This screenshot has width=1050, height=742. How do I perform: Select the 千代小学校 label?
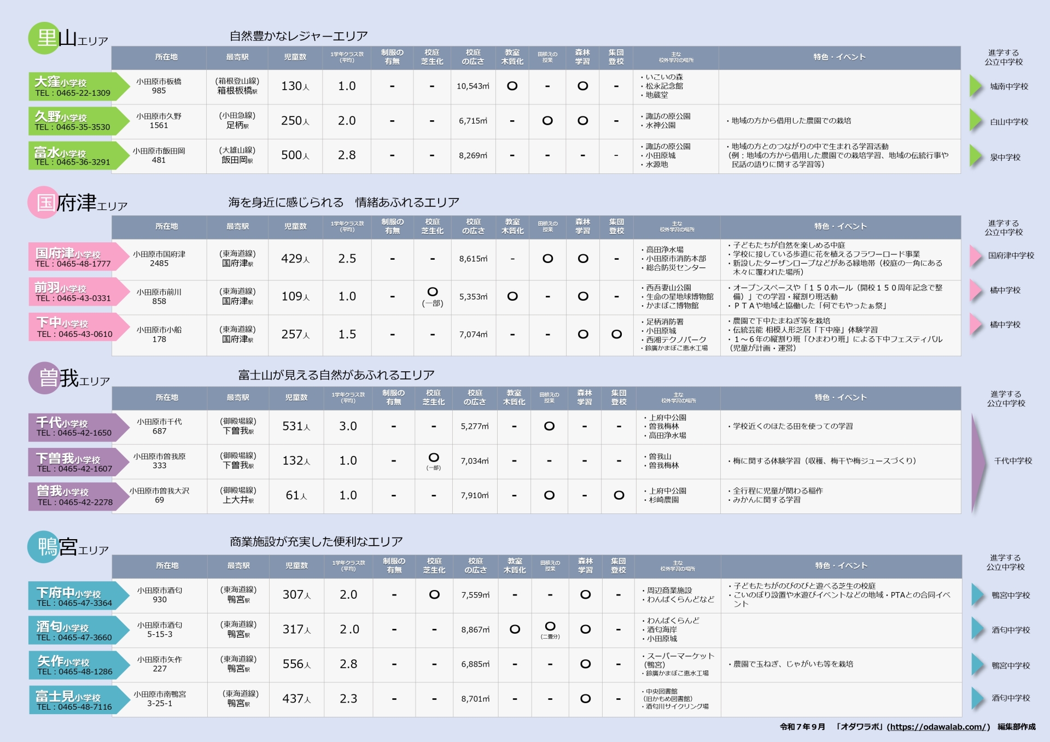(79, 427)
